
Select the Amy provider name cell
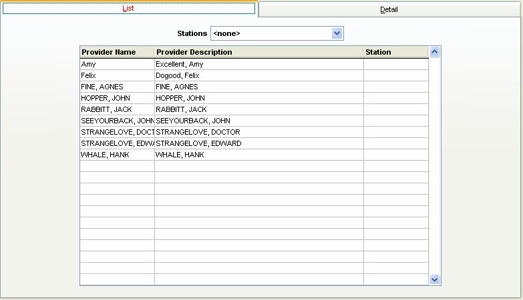(117, 64)
